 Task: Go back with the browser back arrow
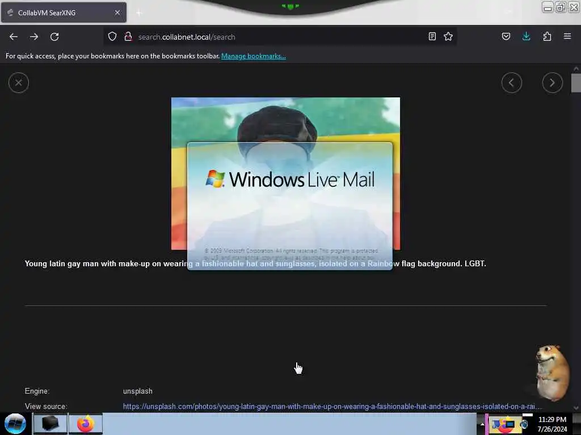14,37
